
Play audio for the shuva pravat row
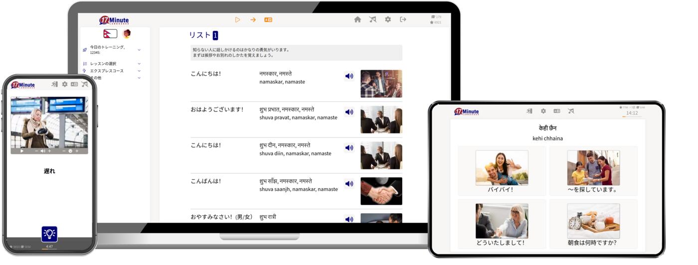point(349,112)
